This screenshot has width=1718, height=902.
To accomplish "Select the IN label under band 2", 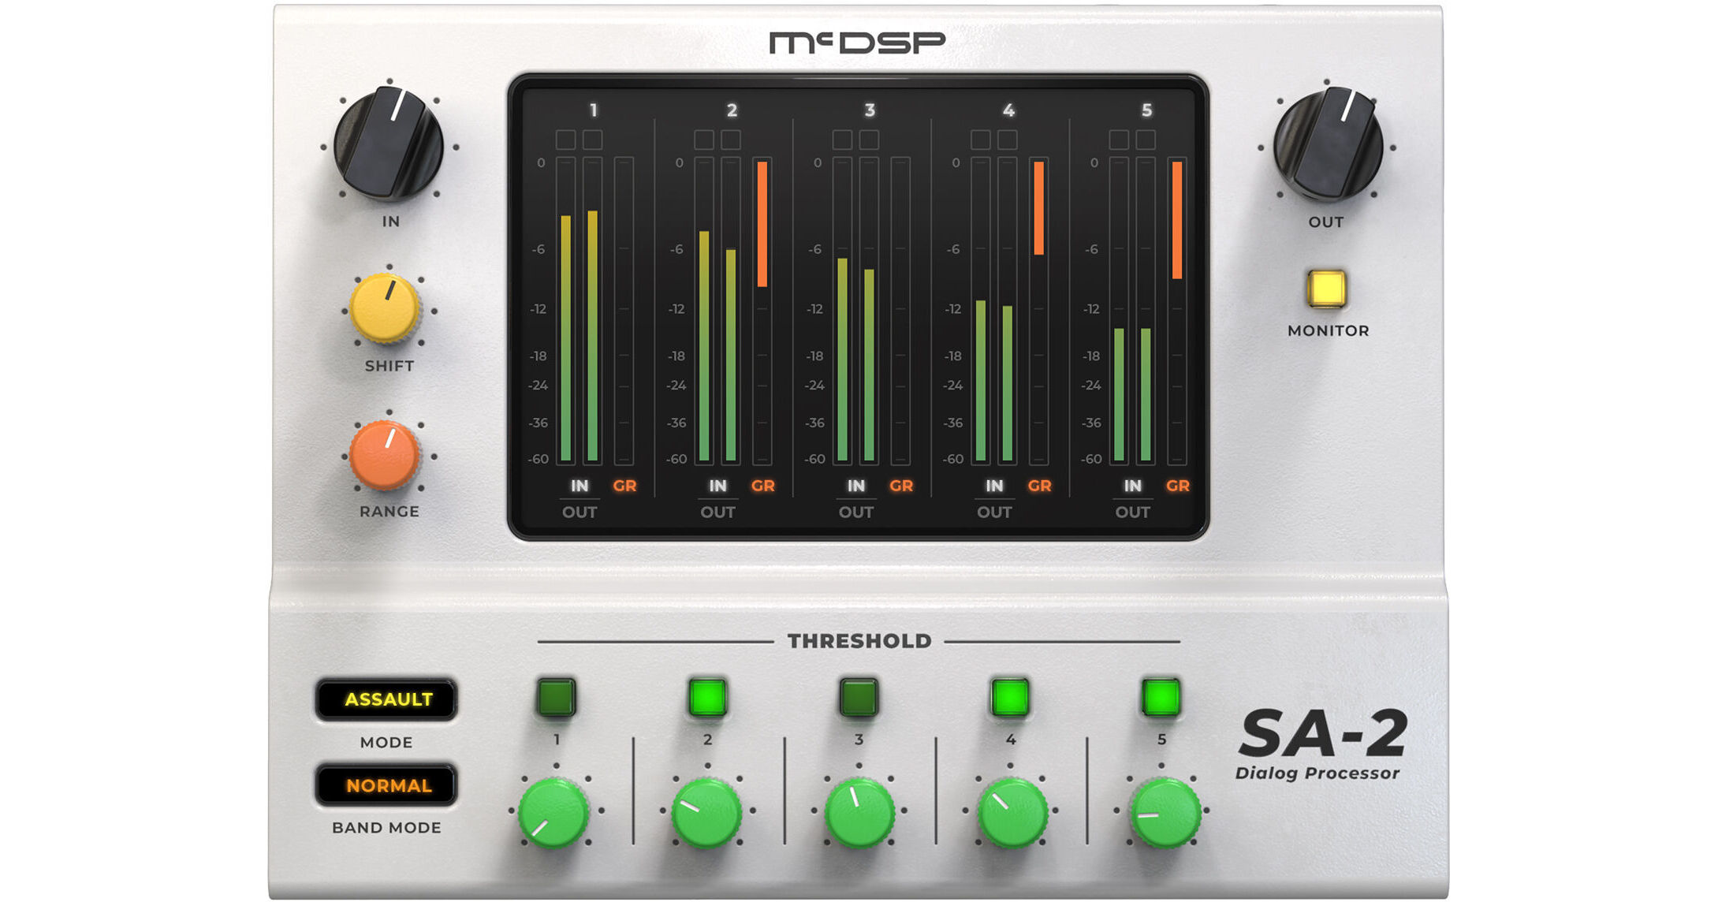I will pos(717,486).
